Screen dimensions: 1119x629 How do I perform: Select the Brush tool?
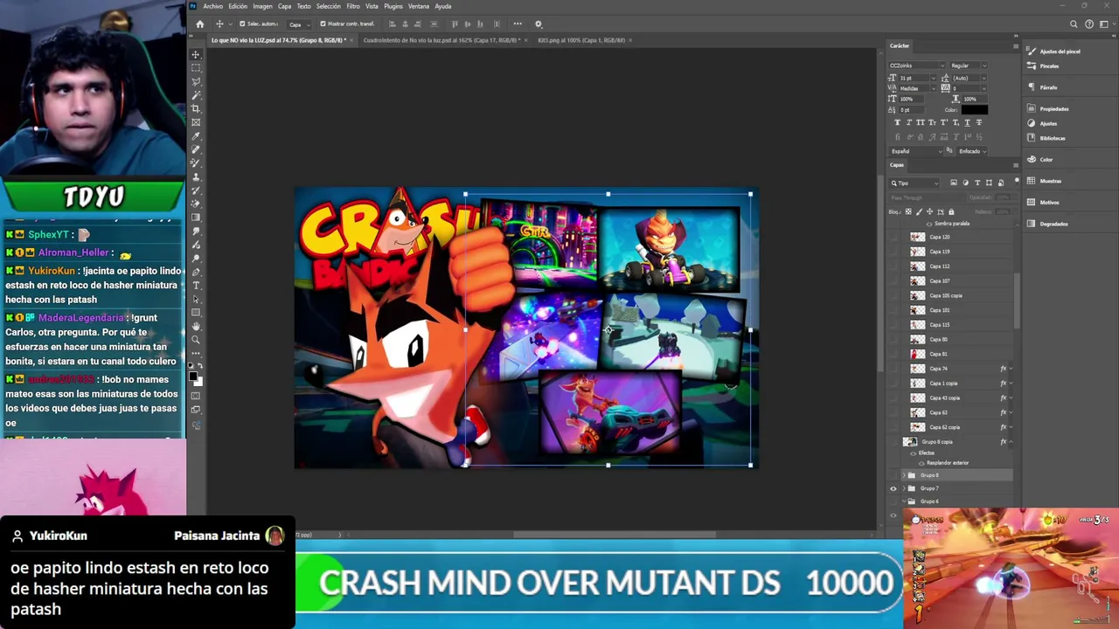[x=196, y=163]
